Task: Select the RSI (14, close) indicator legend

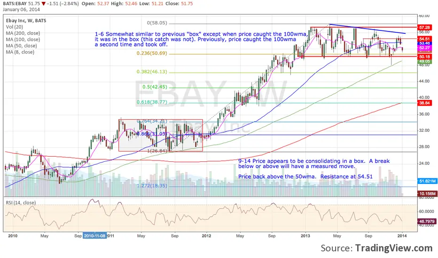Action: 21,203
